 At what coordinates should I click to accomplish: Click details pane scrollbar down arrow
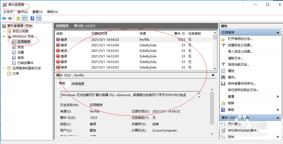click(x=212, y=134)
